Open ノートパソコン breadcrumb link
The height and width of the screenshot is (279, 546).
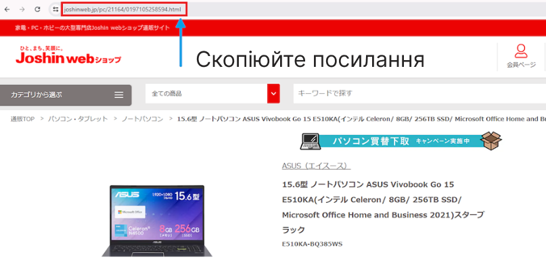[142, 119]
